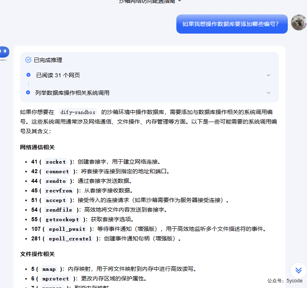
Task: Click the user message about database numbers
Action: pyautogui.click(x=232, y=24)
